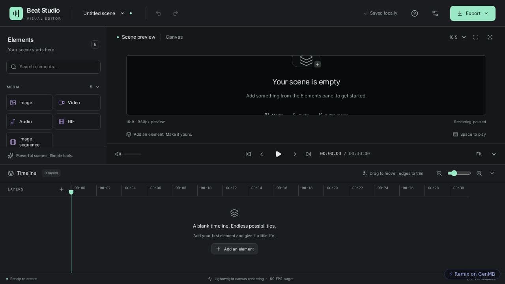Switch to the Canvas tab

point(174,37)
